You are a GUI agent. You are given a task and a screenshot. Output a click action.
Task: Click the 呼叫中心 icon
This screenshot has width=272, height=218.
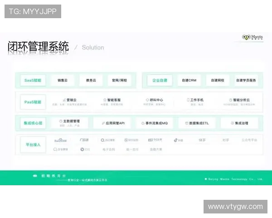[147, 100]
